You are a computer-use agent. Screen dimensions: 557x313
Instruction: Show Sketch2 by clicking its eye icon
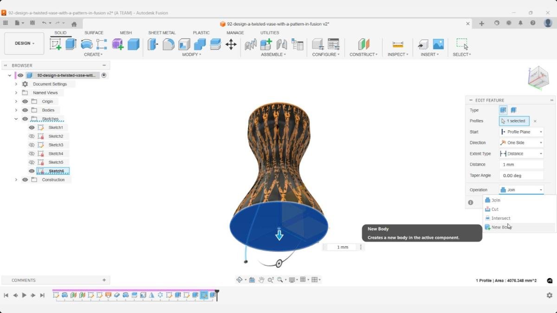pos(32,136)
